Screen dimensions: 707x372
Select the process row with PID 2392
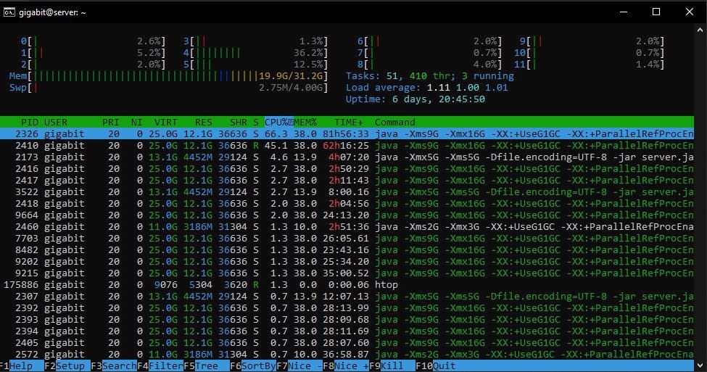[x=347, y=308]
